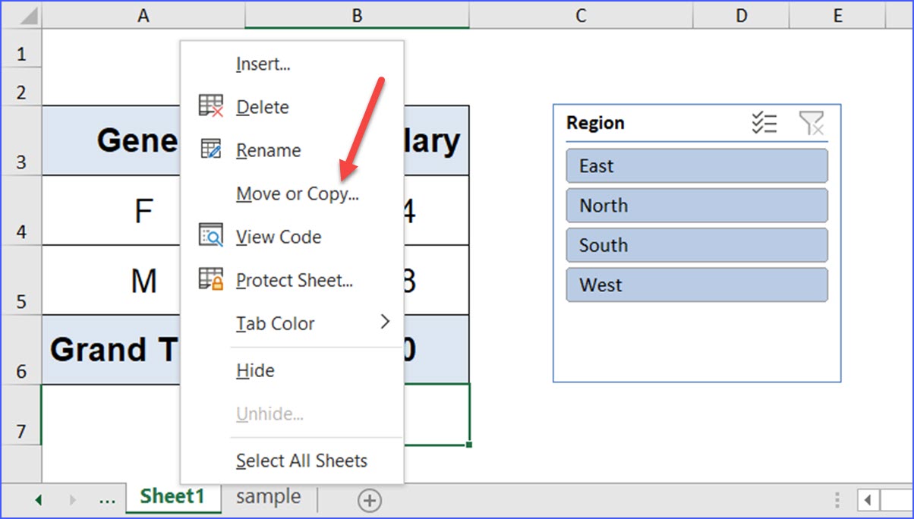Click the View Code icon

point(210,236)
